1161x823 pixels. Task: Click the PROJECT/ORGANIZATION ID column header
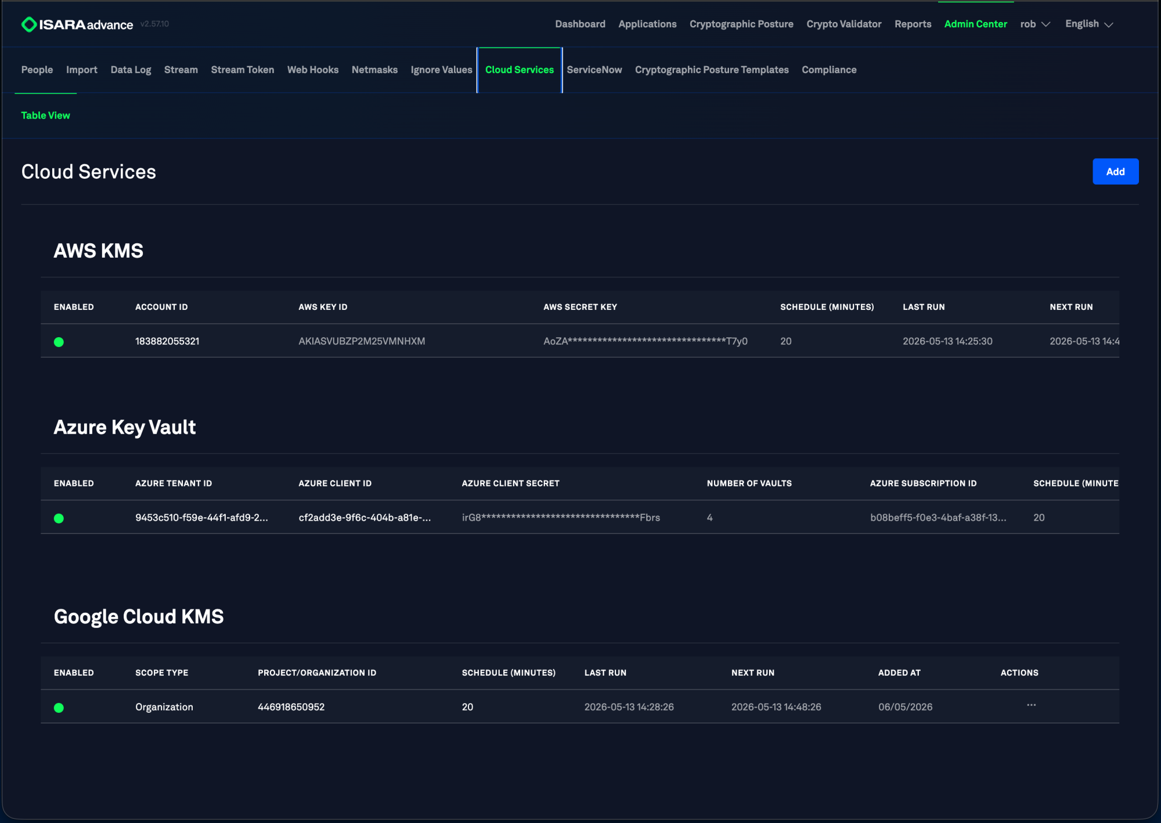point(317,673)
